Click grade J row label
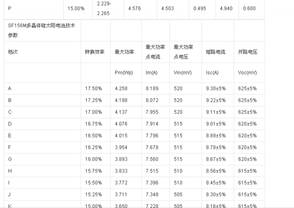 [9, 194]
